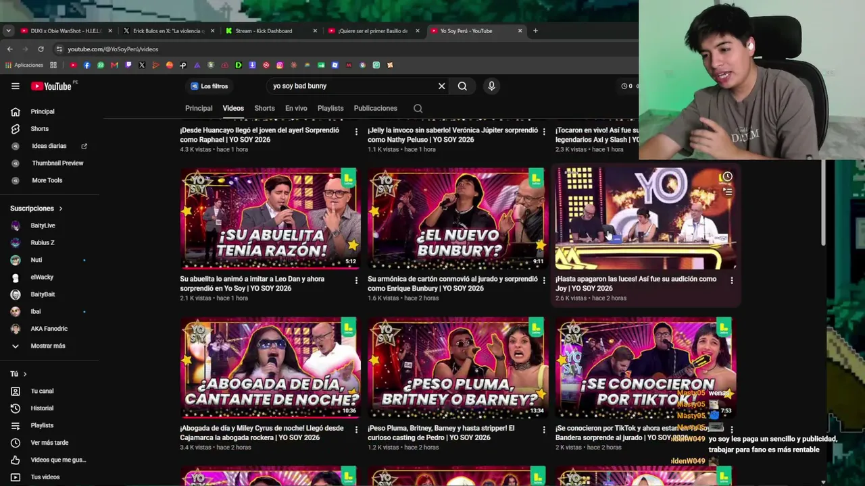Close the Yo Soy Perú YouTube tab
The height and width of the screenshot is (486, 865).
pos(520,30)
